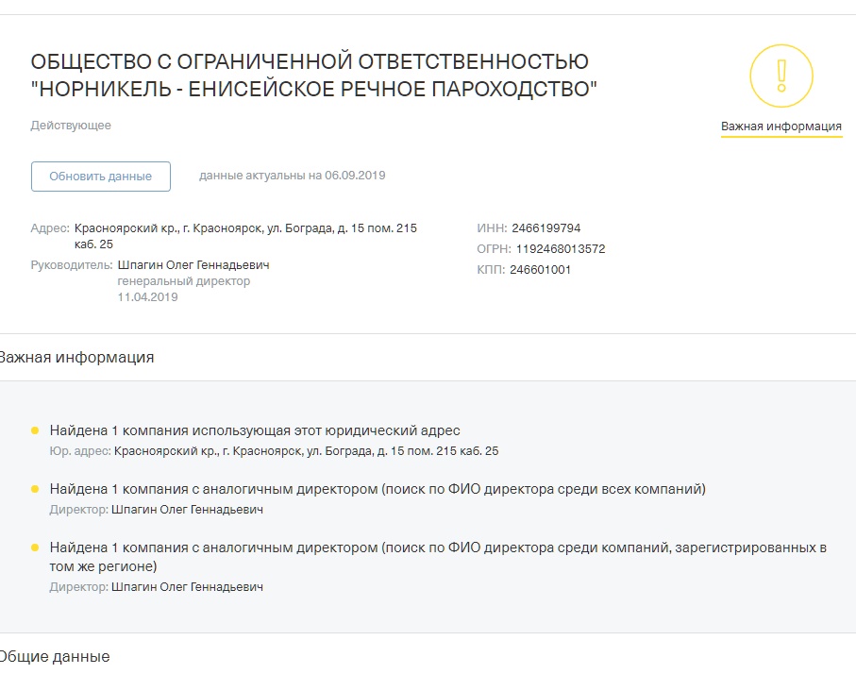Select the КПП value 246601001

click(x=540, y=269)
